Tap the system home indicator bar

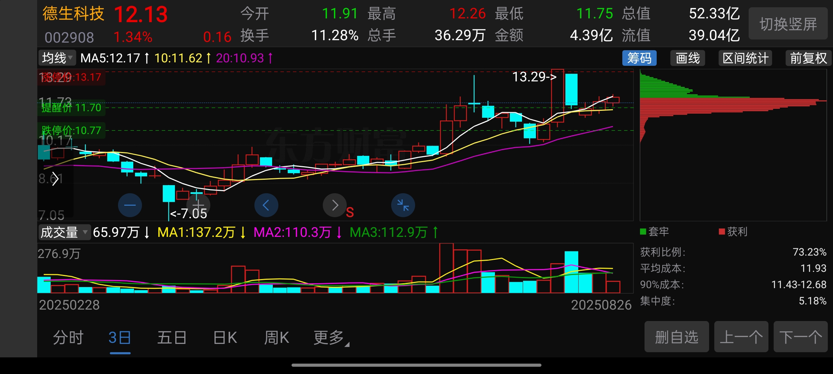click(416, 365)
